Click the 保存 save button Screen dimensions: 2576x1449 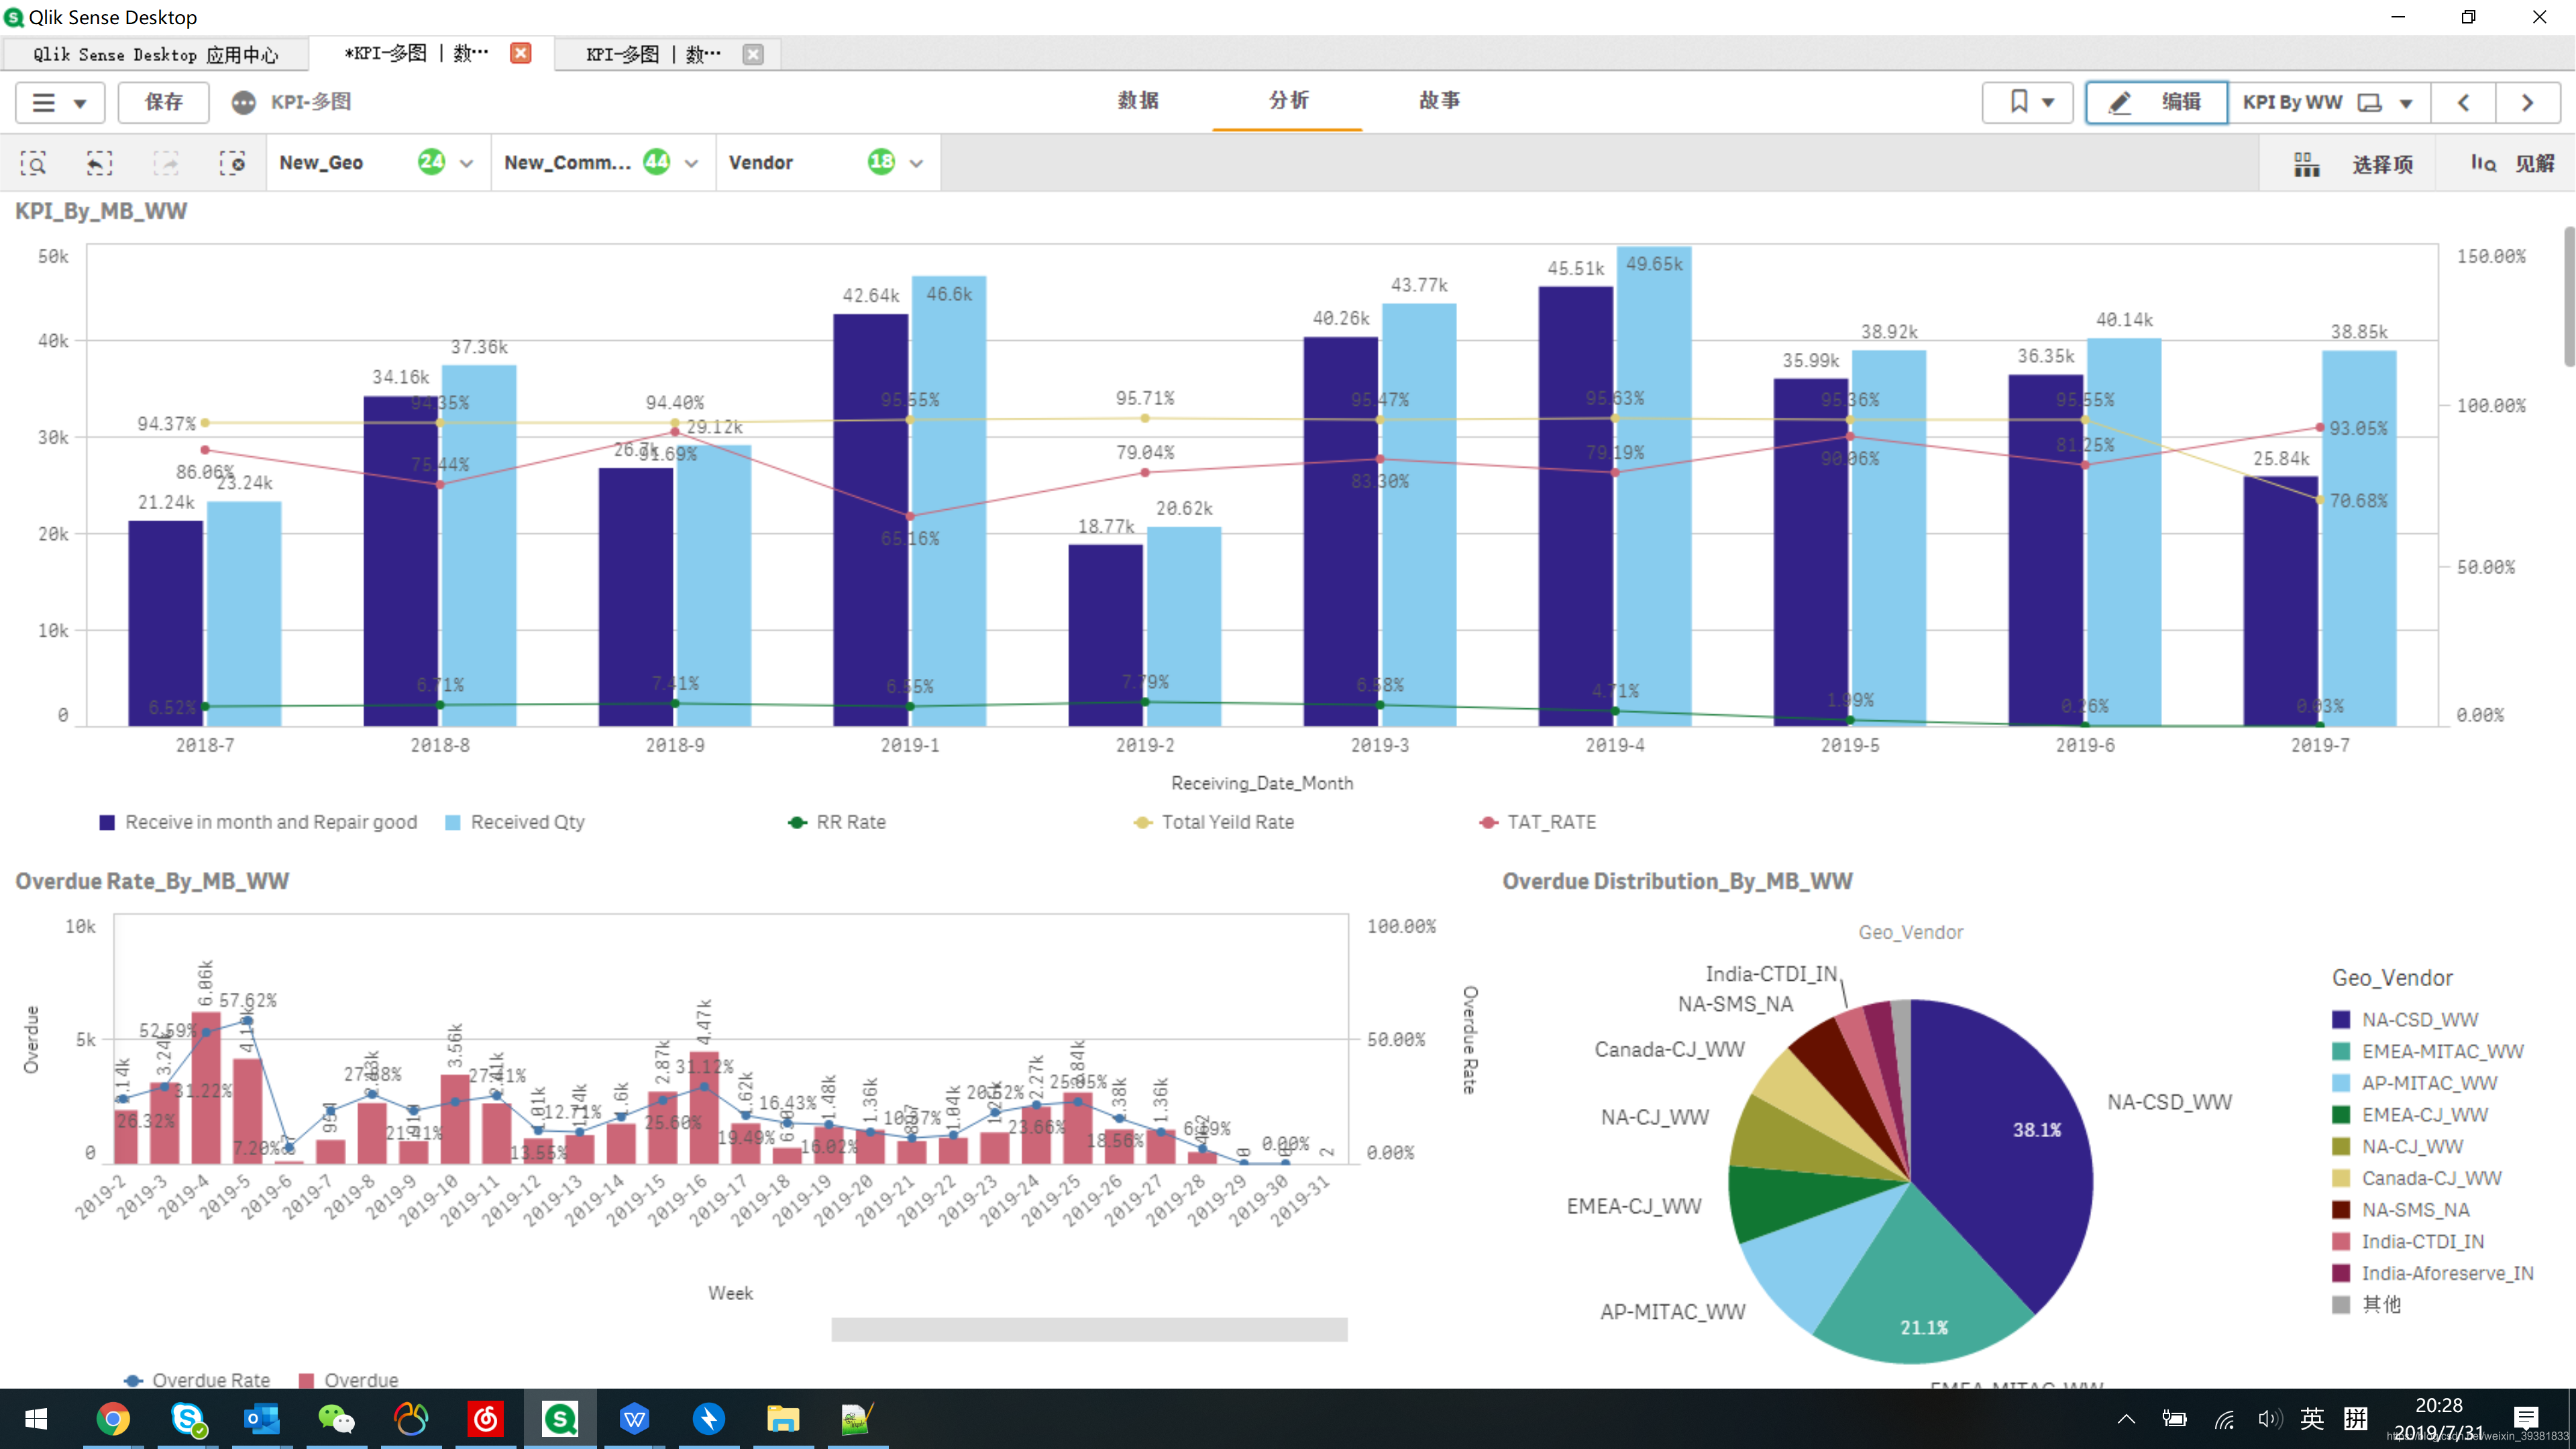point(163,102)
